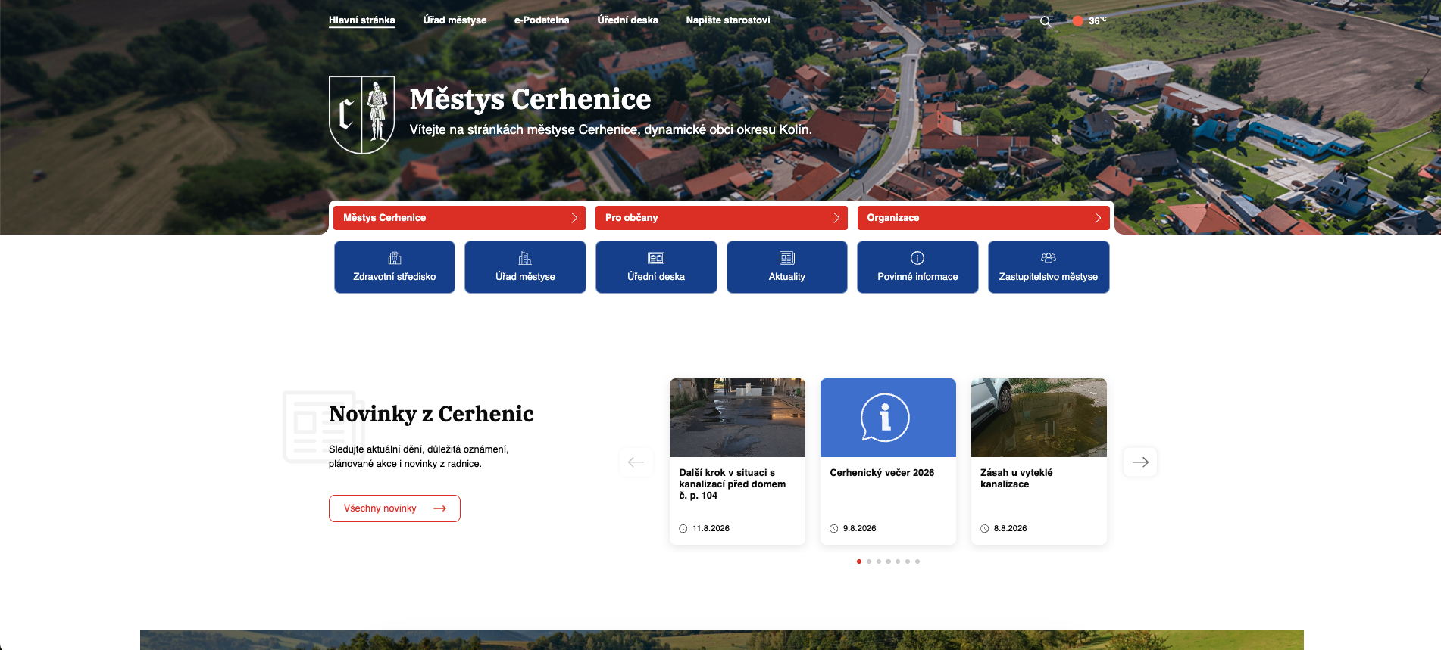Click the puddle by car photo thumbnail
Viewport: 1441px width, 650px height.
[1039, 418]
